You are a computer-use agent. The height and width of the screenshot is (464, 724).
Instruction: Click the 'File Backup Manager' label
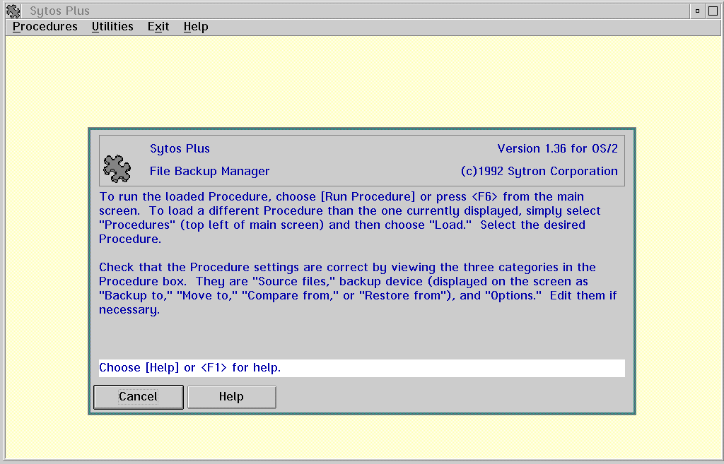[209, 171]
